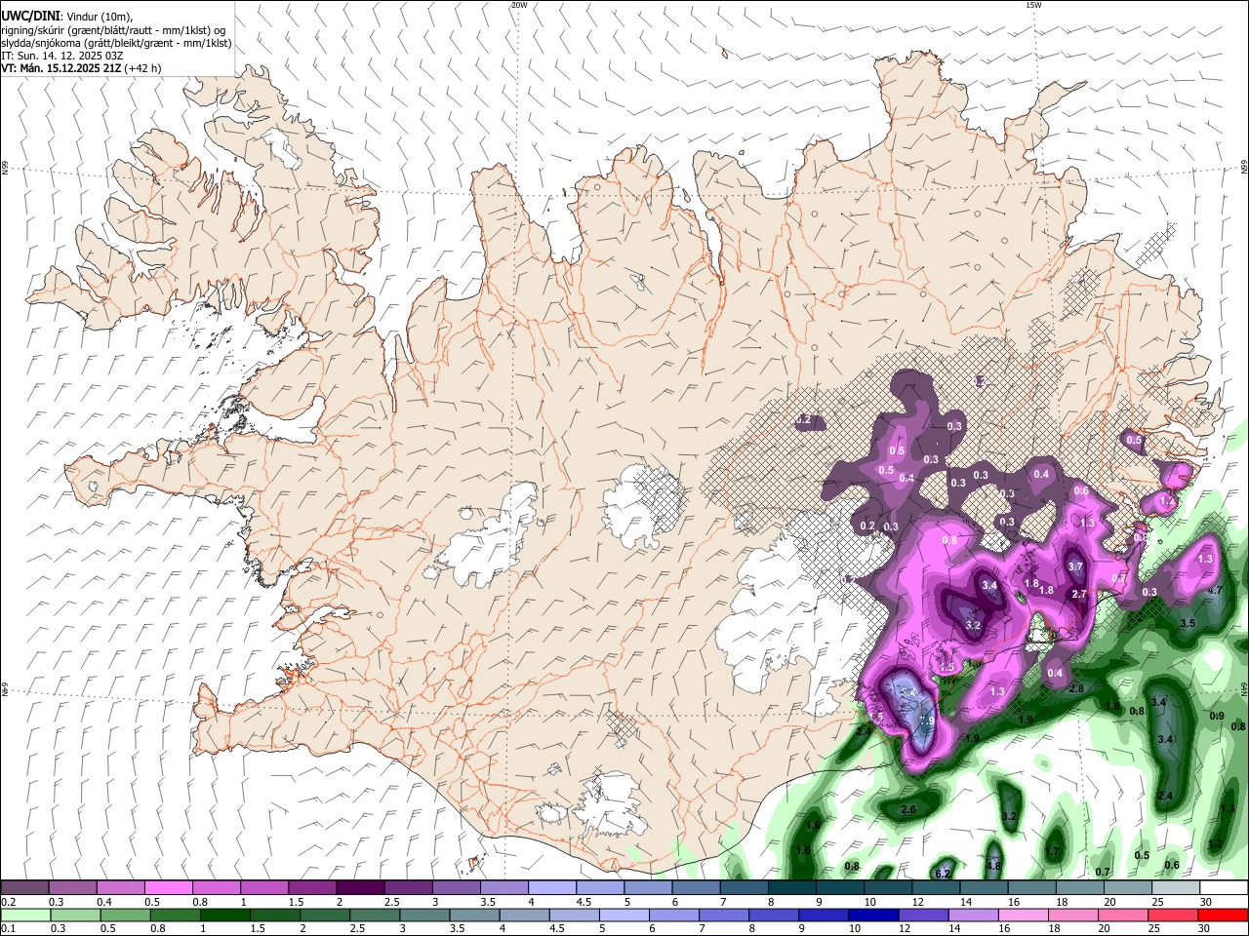This screenshot has height=936, width=1249.
Task: Click the lower legend swatch labeled 25
Action: point(1174,915)
